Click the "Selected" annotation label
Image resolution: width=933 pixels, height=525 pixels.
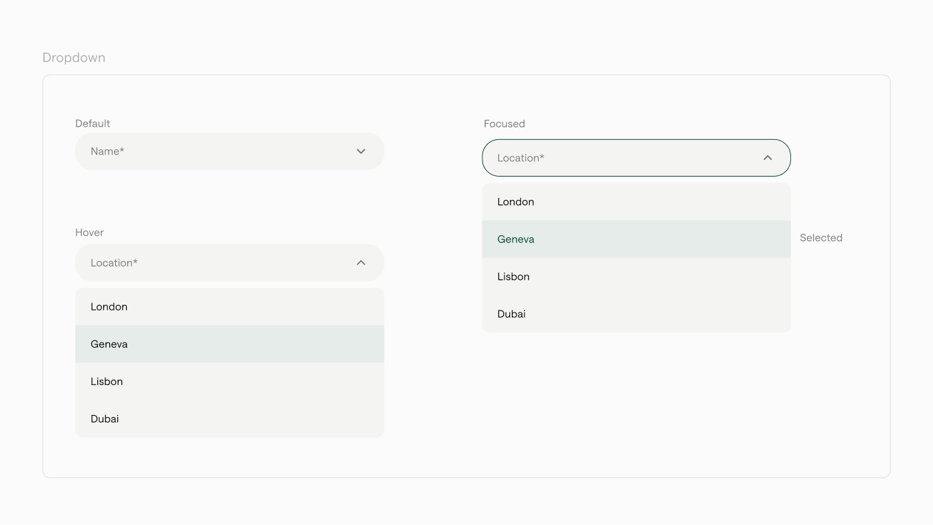(x=820, y=238)
